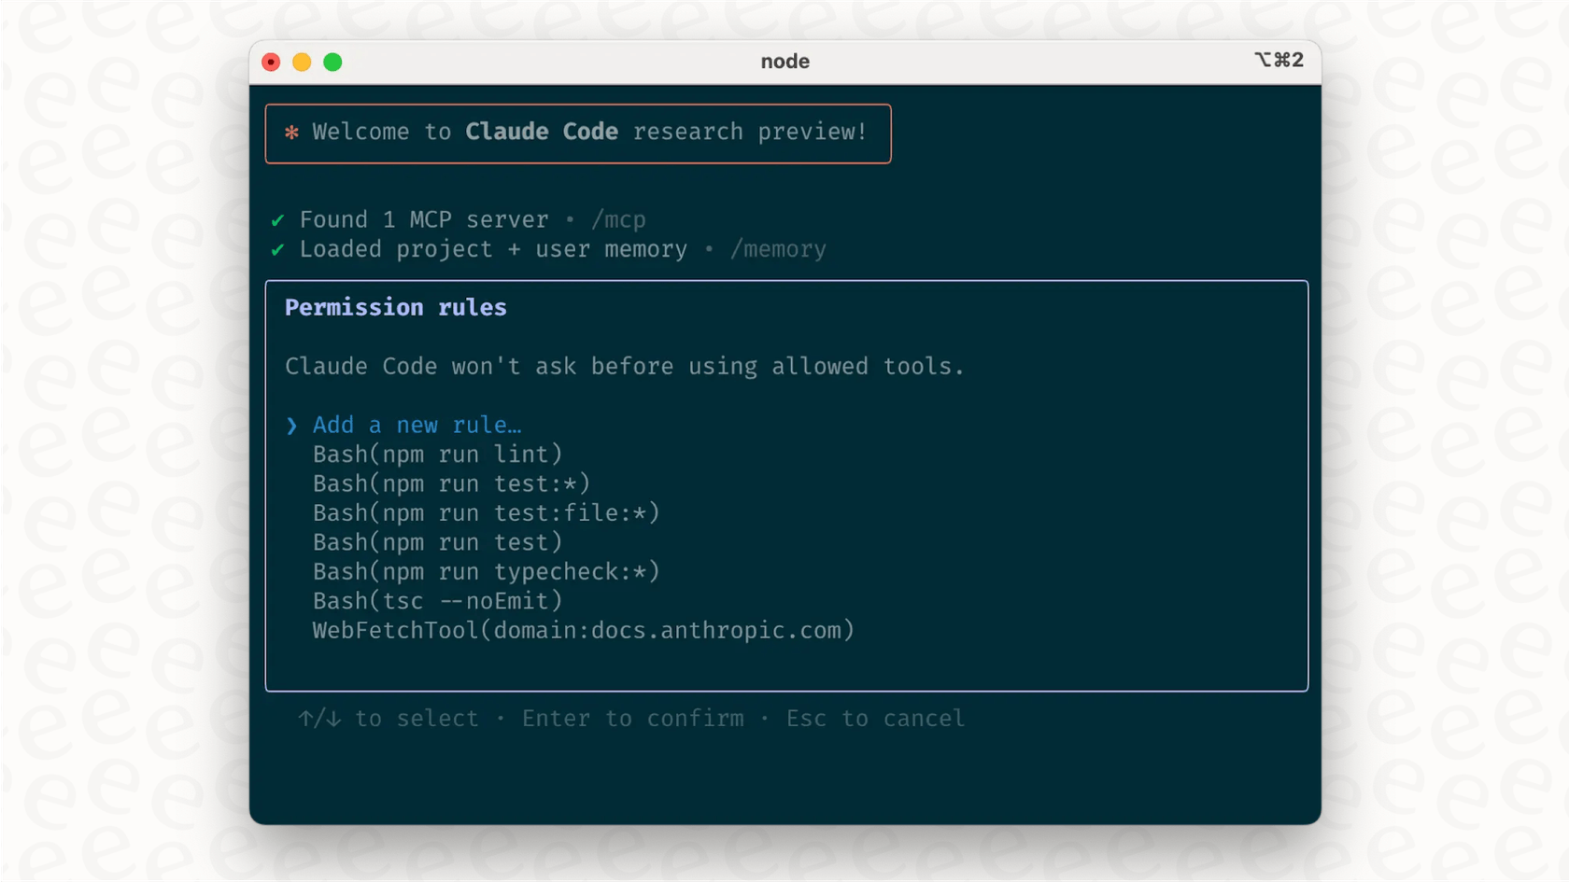Expand Add a new rule option
Viewport: 1569px width, 882px height.
[x=417, y=425]
